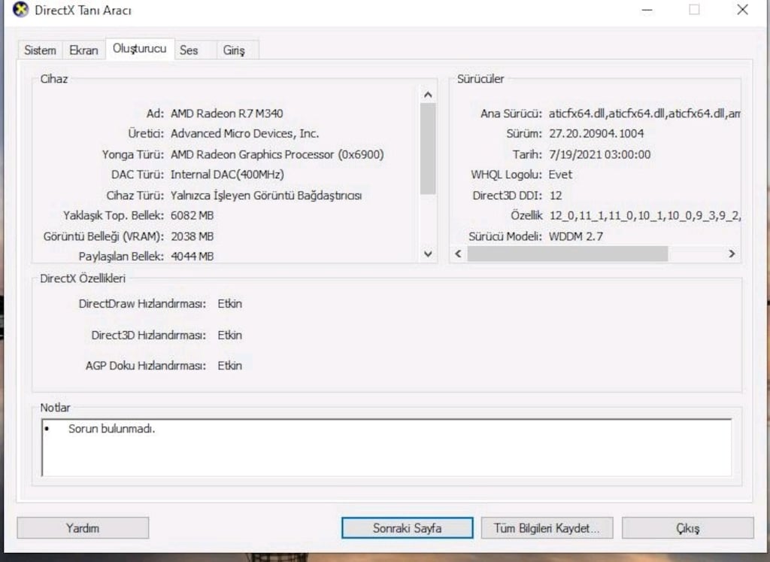Click the 'Internal DAC(400MHz)' value
The height and width of the screenshot is (562, 770).
click(x=227, y=175)
